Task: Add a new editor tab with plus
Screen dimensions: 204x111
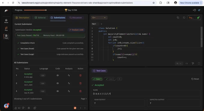Action: pos(101,24)
